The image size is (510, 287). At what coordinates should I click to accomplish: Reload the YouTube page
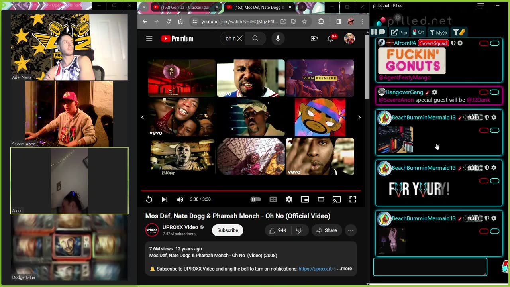click(x=169, y=22)
